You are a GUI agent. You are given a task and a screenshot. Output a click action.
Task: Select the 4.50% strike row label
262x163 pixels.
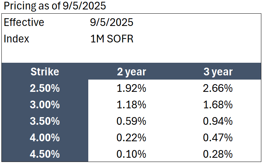tap(45, 154)
